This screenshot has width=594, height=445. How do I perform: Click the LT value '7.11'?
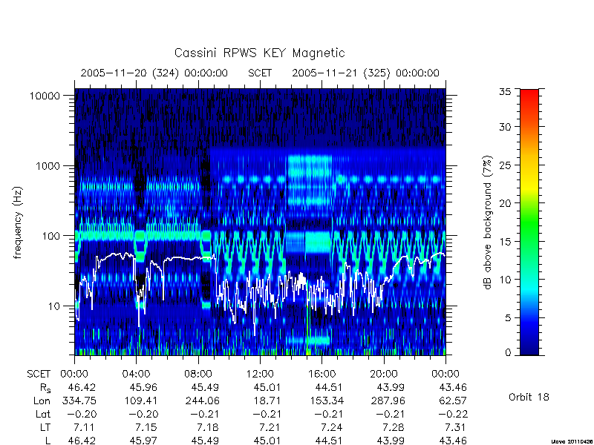click(x=85, y=428)
